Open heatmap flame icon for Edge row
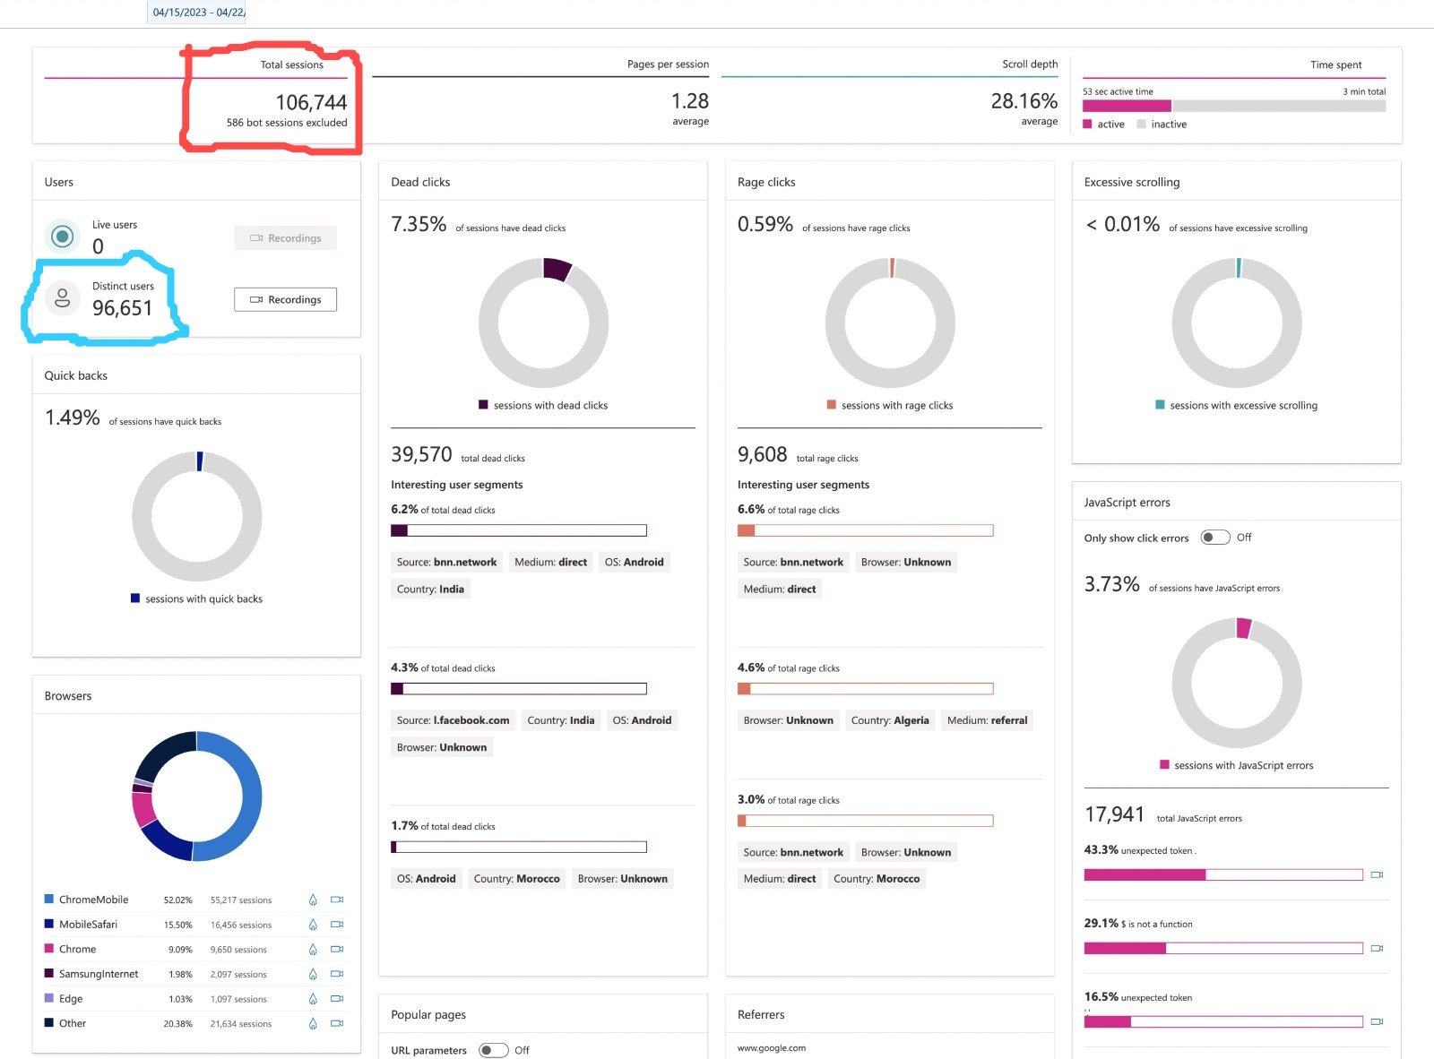The width and height of the screenshot is (1434, 1059). coord(313,999)
